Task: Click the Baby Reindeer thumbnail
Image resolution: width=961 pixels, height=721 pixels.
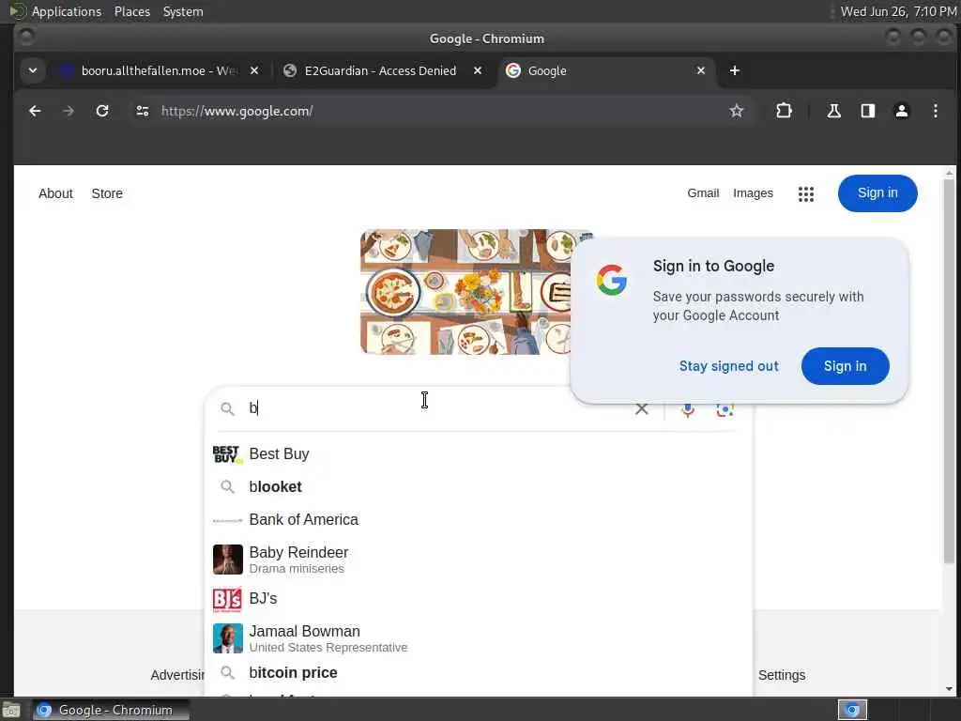Action: coord(227,560)
